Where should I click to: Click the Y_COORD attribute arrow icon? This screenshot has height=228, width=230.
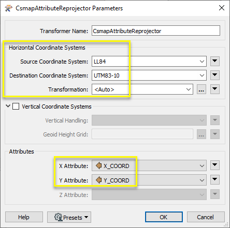(x=99, y=180)
